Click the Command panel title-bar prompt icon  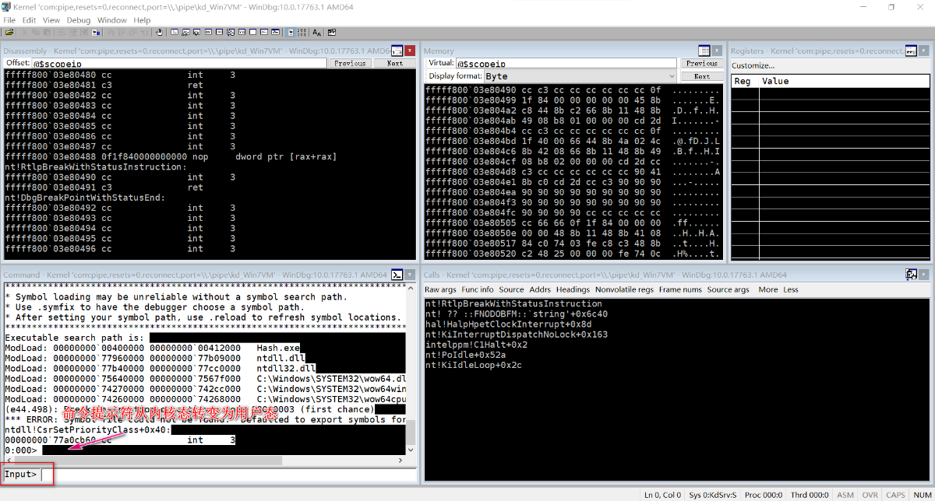(x=397, y=275)
